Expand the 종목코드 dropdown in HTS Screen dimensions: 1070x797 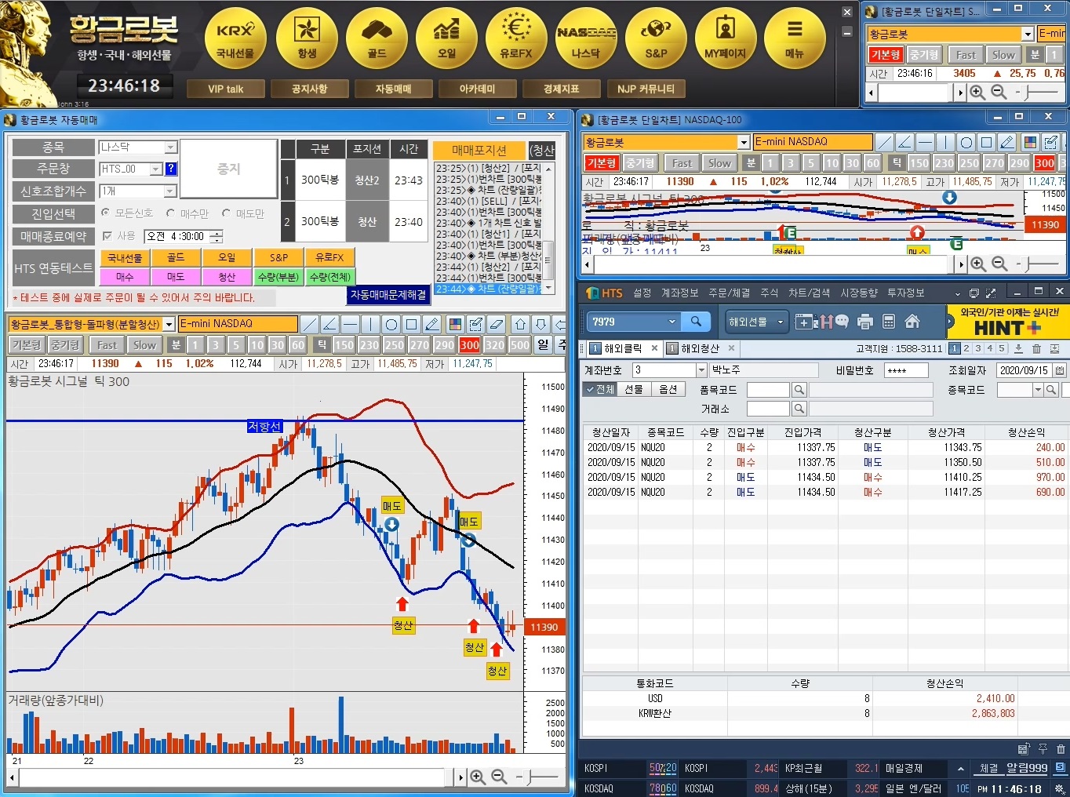click(x=1038, y=390)
